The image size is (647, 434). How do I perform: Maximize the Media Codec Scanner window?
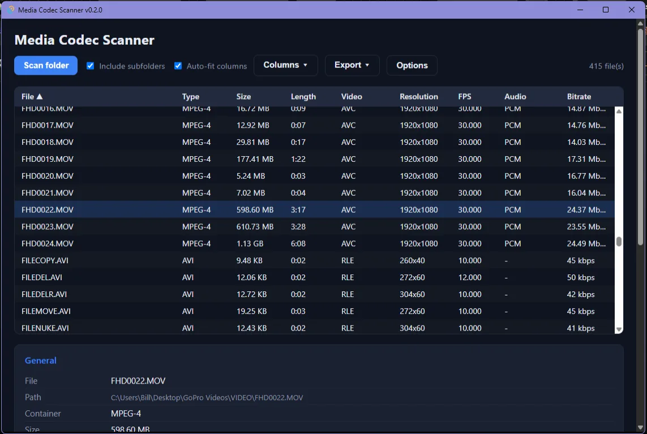(x=605, y=10)
